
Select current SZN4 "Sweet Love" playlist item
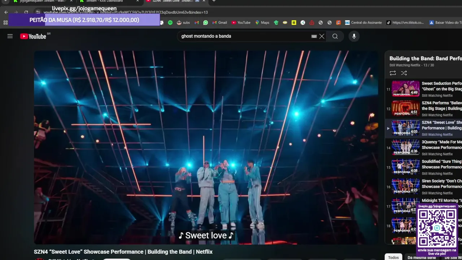(423, 128)
